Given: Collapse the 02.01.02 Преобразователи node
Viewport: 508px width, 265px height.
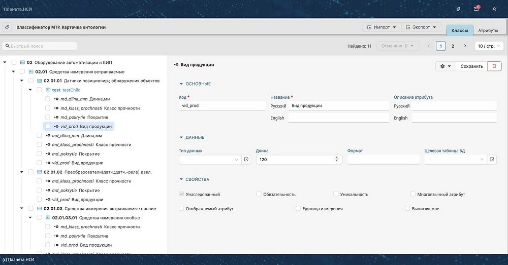Looking at the screenshot, I should pyautogui.click(x=22, y=172).
